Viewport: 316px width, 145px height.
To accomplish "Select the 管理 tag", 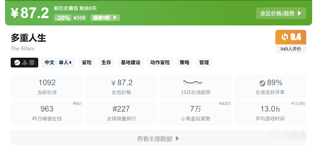I will pos(204,62).
